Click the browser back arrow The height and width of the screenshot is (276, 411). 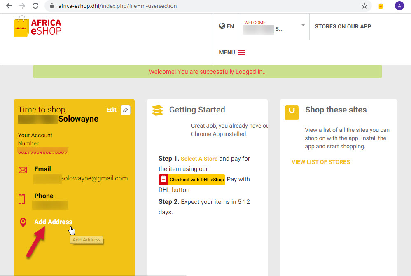9,6
